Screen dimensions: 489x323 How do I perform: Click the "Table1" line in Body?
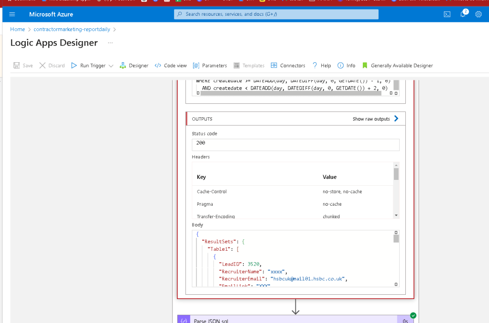pyautogui.click(x=223, y=249)
